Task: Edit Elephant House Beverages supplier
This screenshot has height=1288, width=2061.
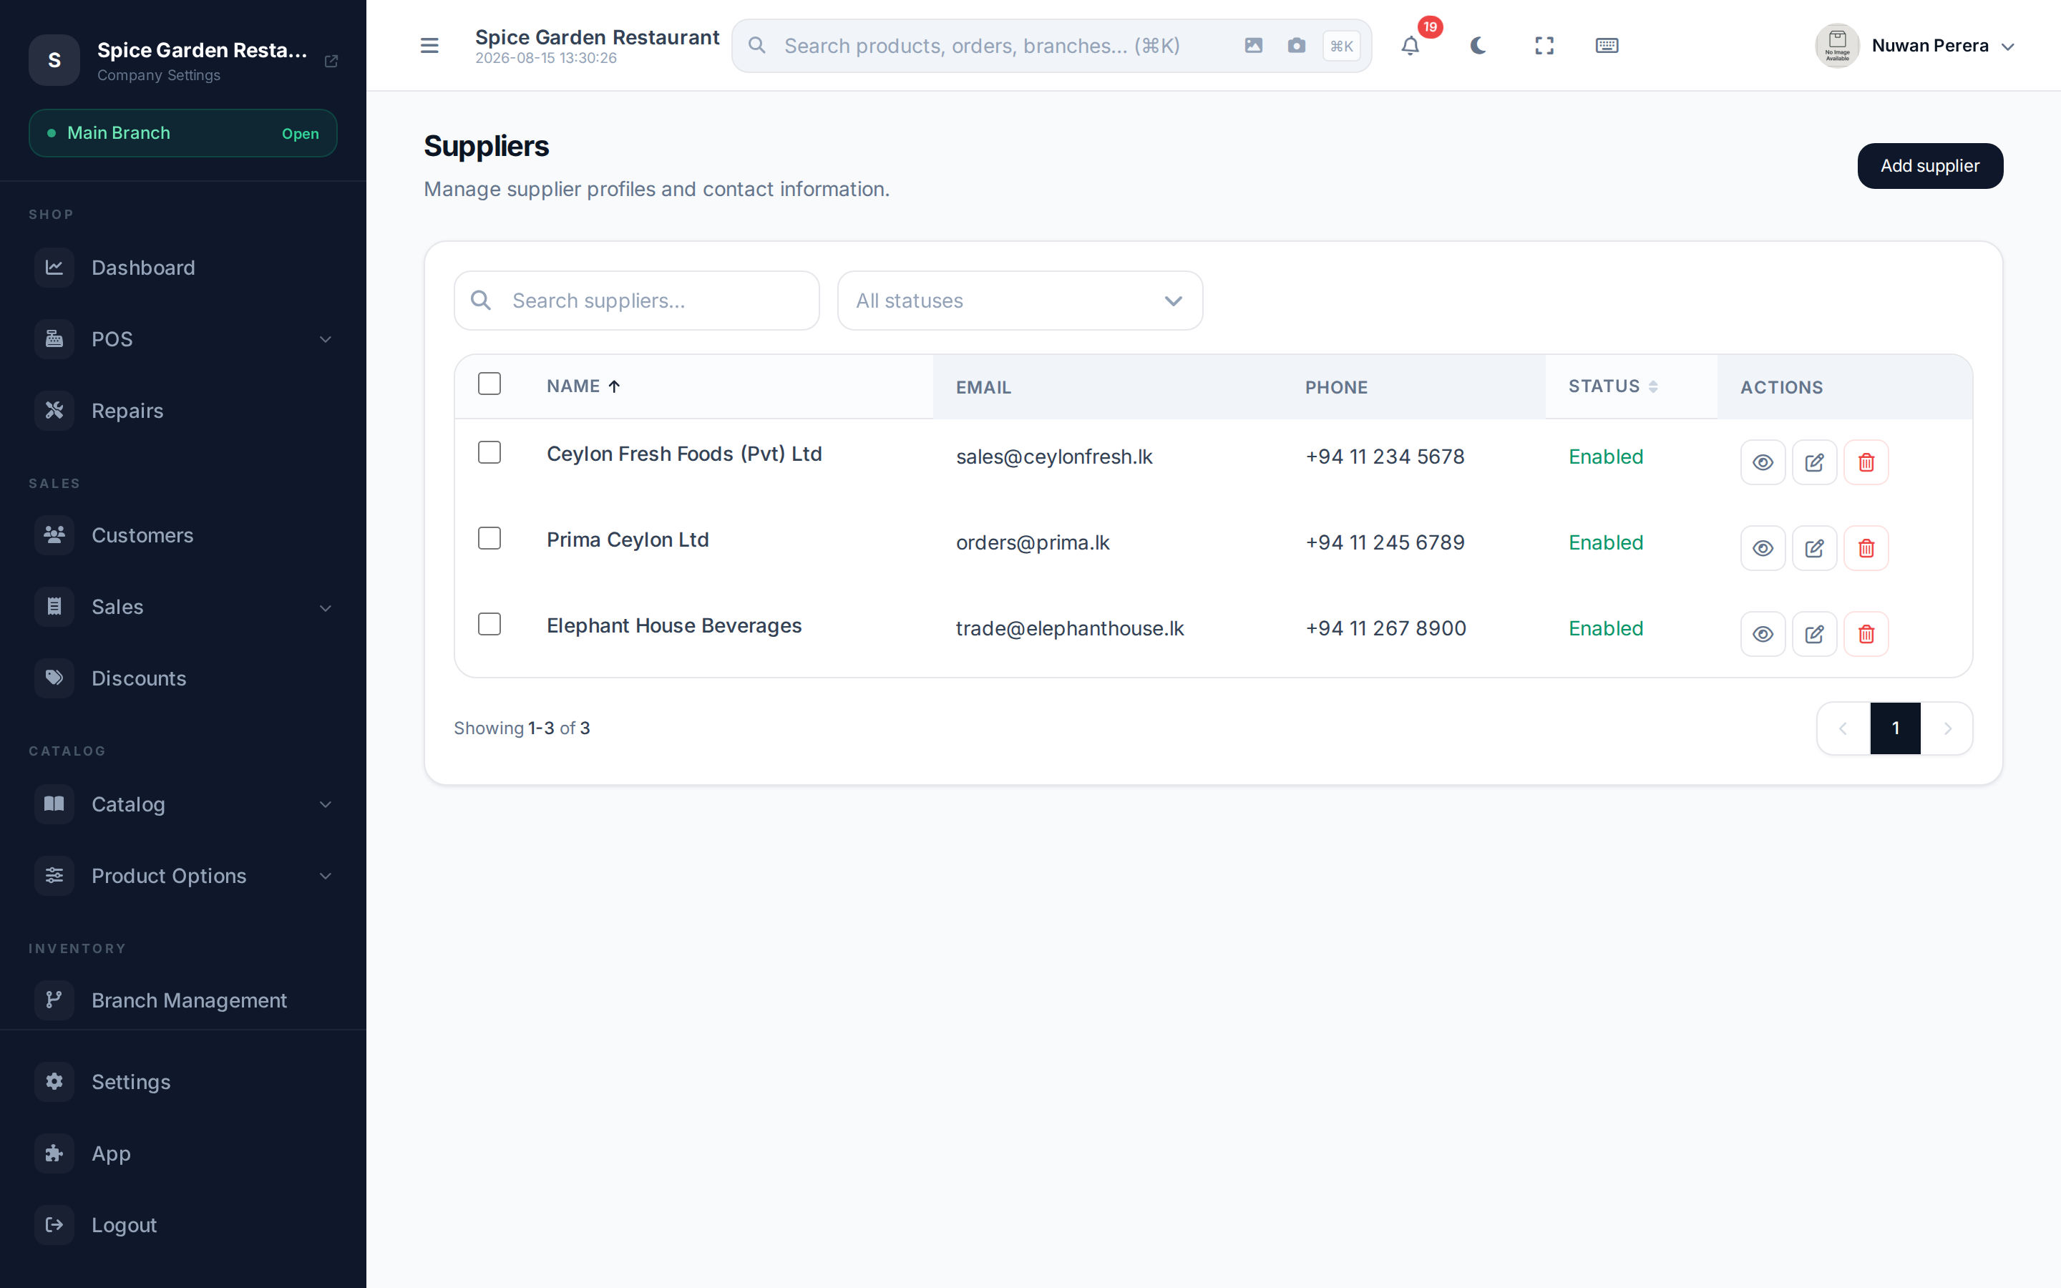Action: click(x=1814, y=635)
